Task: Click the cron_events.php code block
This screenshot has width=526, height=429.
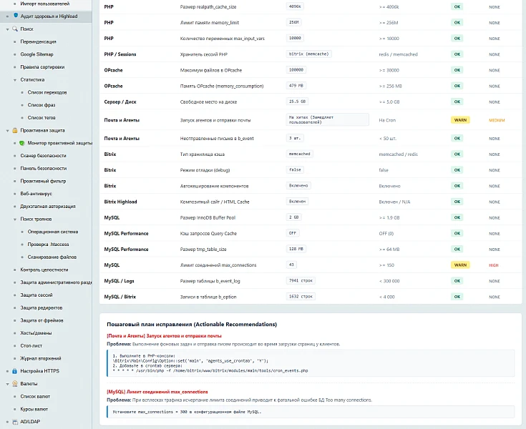Action: pyautogui.click(x=311, y=363)
